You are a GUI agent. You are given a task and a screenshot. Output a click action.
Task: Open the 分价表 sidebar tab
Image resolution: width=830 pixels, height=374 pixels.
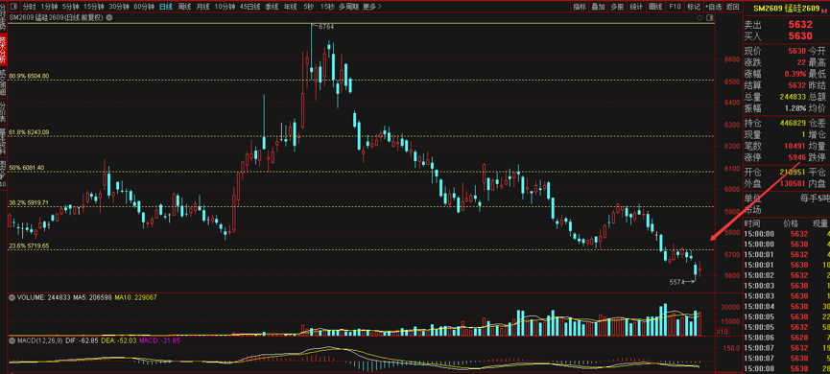(3, 112)
